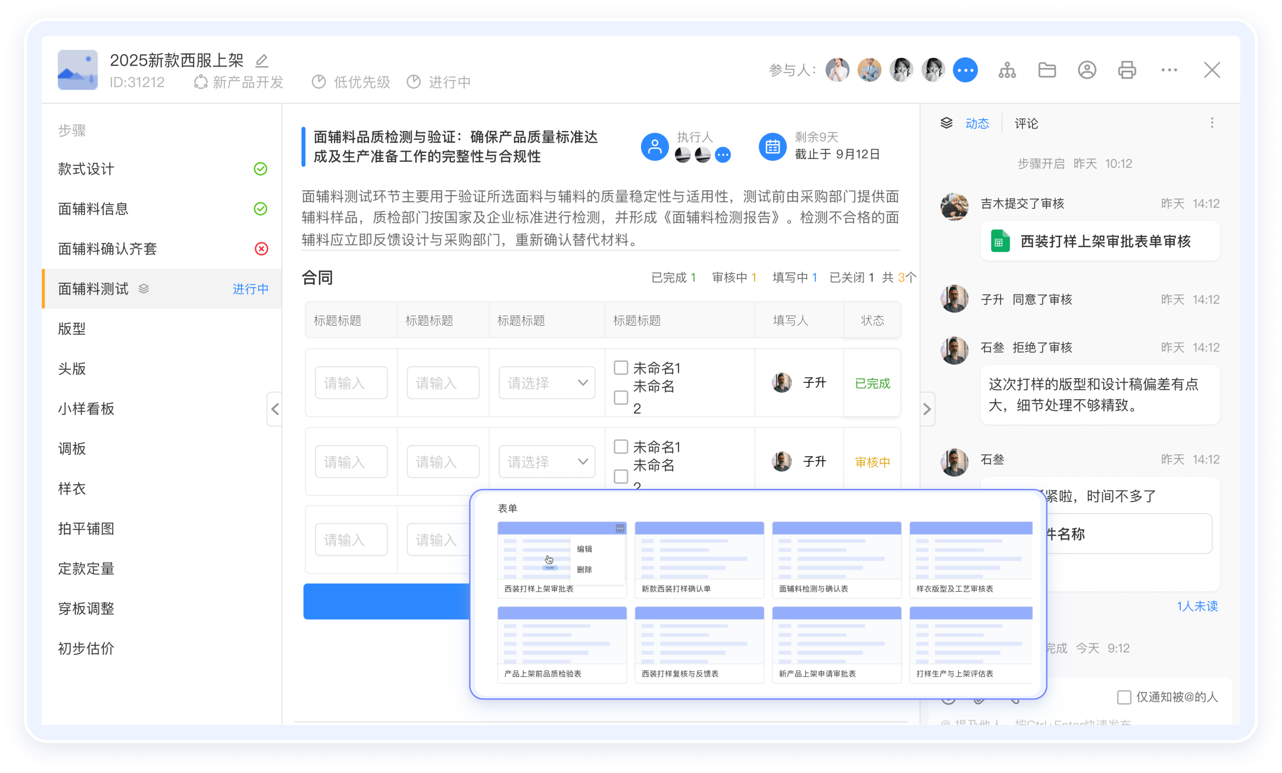Image resolution: width=1282 pixels, height=773 pixels.
Task: Click the 审核中 status in the table
Action: tap(872, 462)
